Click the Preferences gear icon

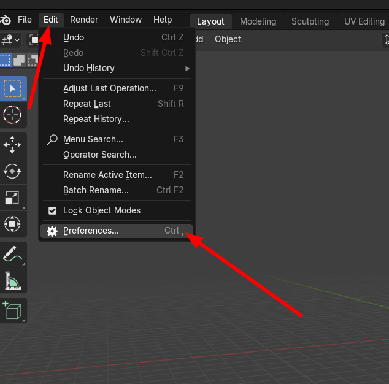coord(52,231)
